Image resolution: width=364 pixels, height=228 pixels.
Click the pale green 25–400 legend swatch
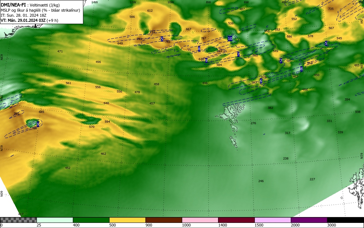click(55, 220)
